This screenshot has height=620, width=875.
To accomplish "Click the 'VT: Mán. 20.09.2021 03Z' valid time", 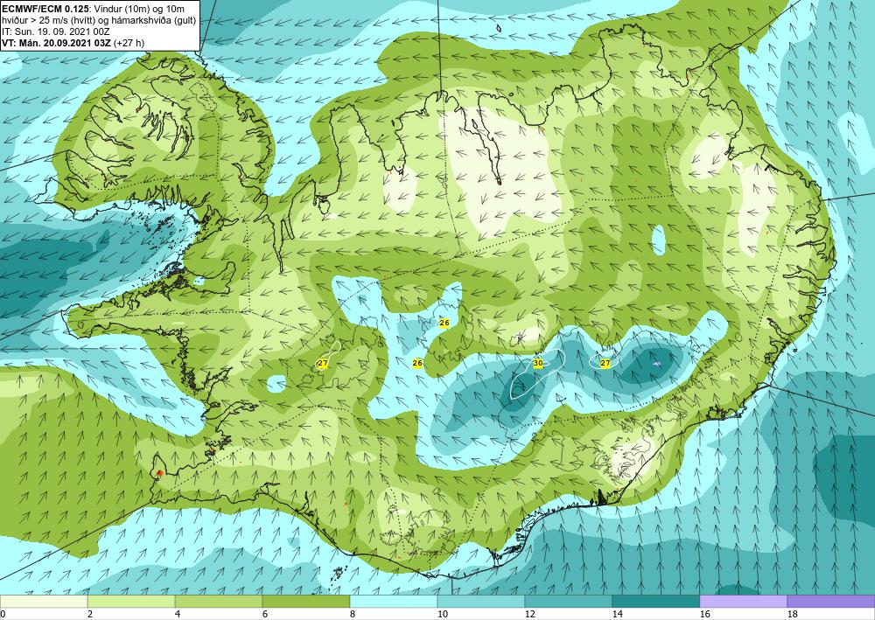I will click(x=56, y=43).
